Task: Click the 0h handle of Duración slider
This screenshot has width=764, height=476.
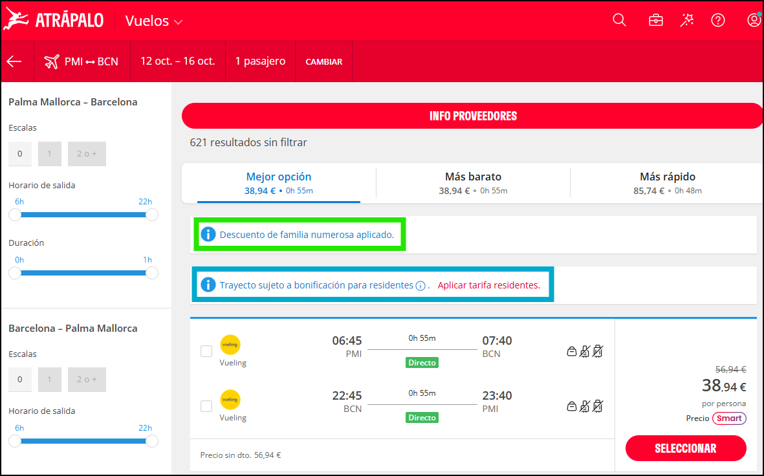Action: [15, 273]
